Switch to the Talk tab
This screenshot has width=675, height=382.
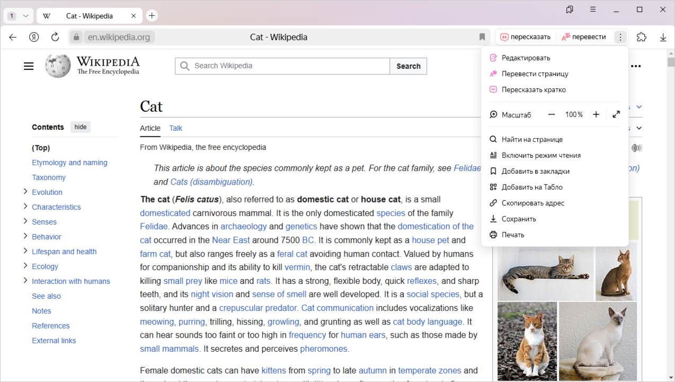point(175,128)
